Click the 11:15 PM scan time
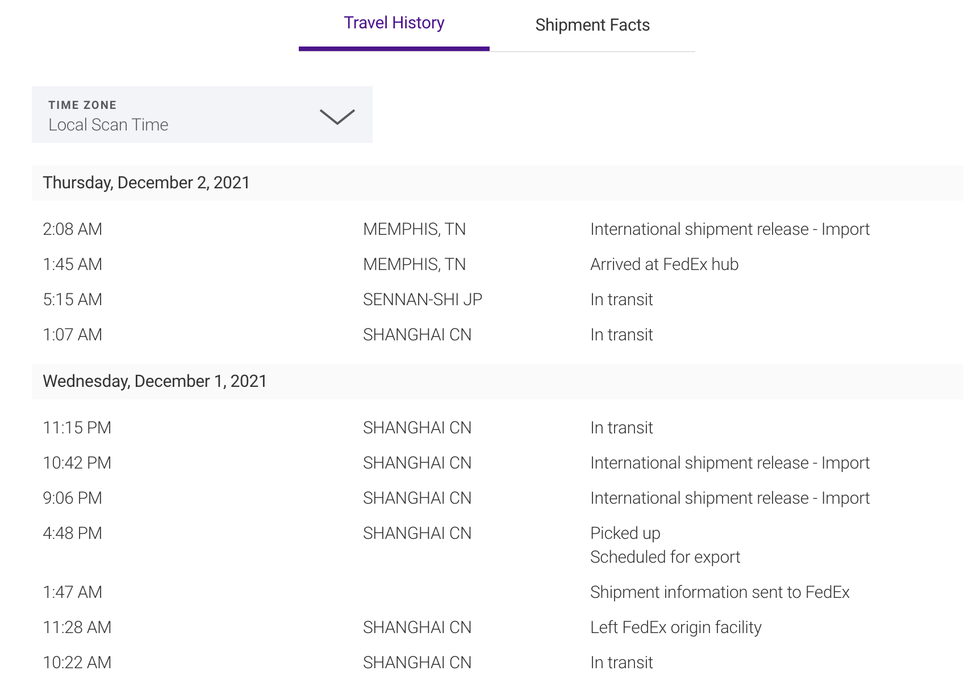This screenshot has height=700, width=977. (x=77, y=428)
